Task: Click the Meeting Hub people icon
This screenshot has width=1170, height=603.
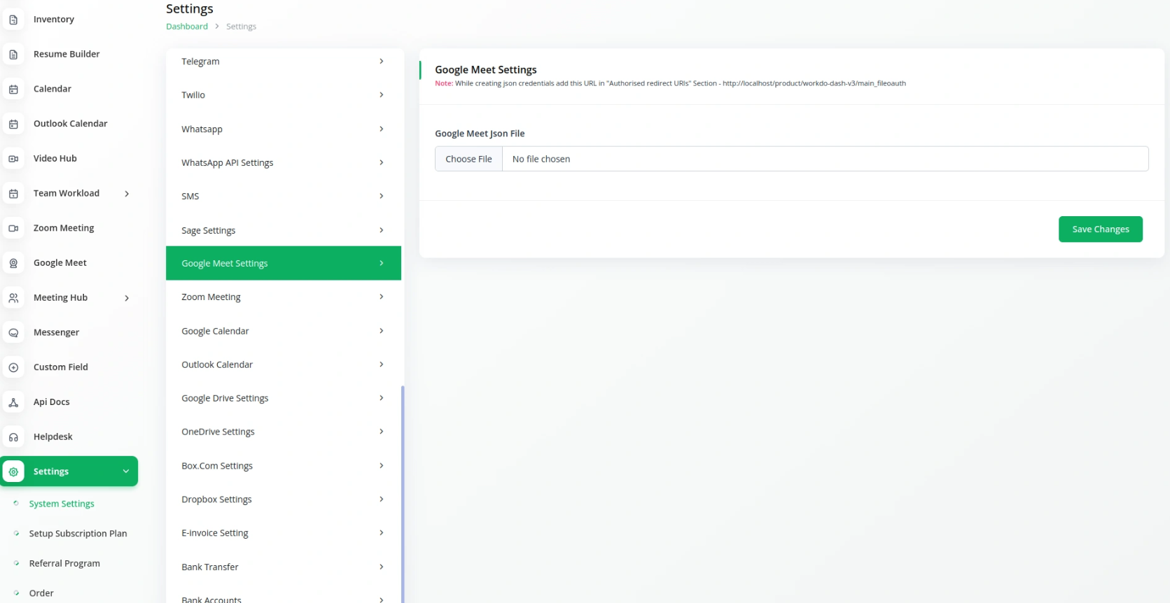Action: click(13, 298)
